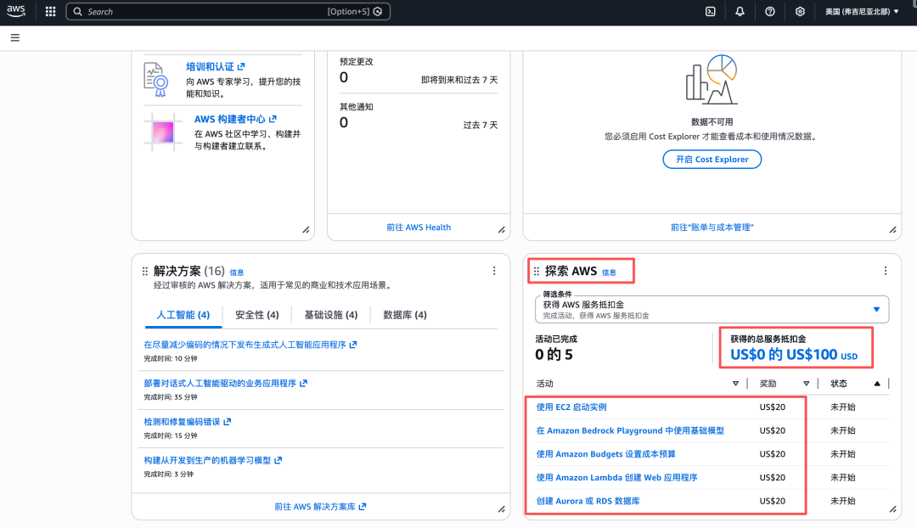Click 信息 link beside 解决方案 title
This screenshot has height=528, width=917.
point(237,272)
